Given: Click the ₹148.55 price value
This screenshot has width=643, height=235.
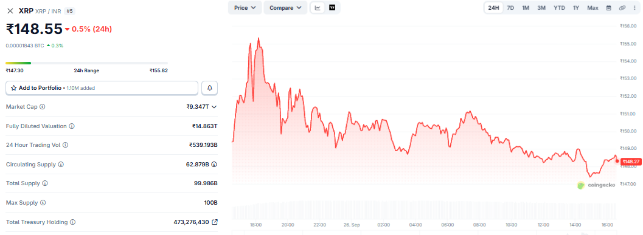Looking at the screenshot, I should (x=34, y=29).
